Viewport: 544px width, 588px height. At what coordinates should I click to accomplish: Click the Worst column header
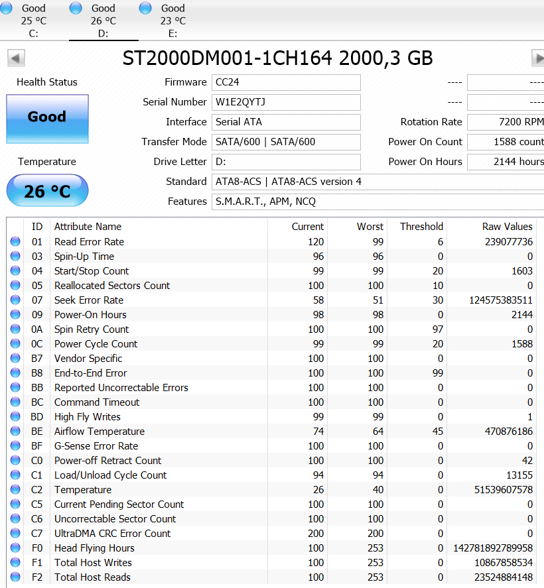click(x=357, y=227)
